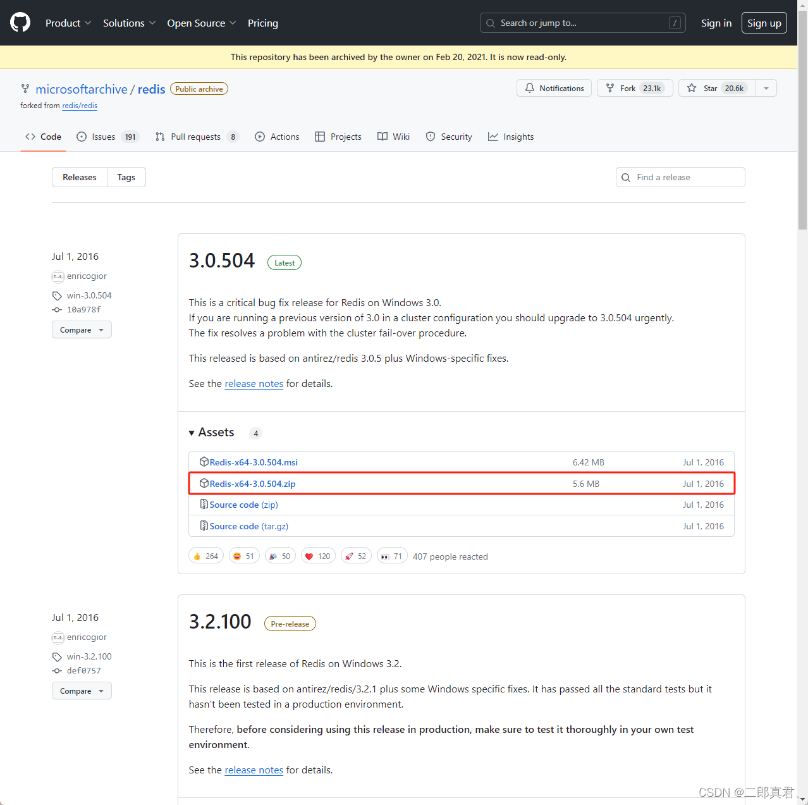808x805 pixels.
Task: Click the Pull requests count badge 8
Action: (x=233, y=137)
